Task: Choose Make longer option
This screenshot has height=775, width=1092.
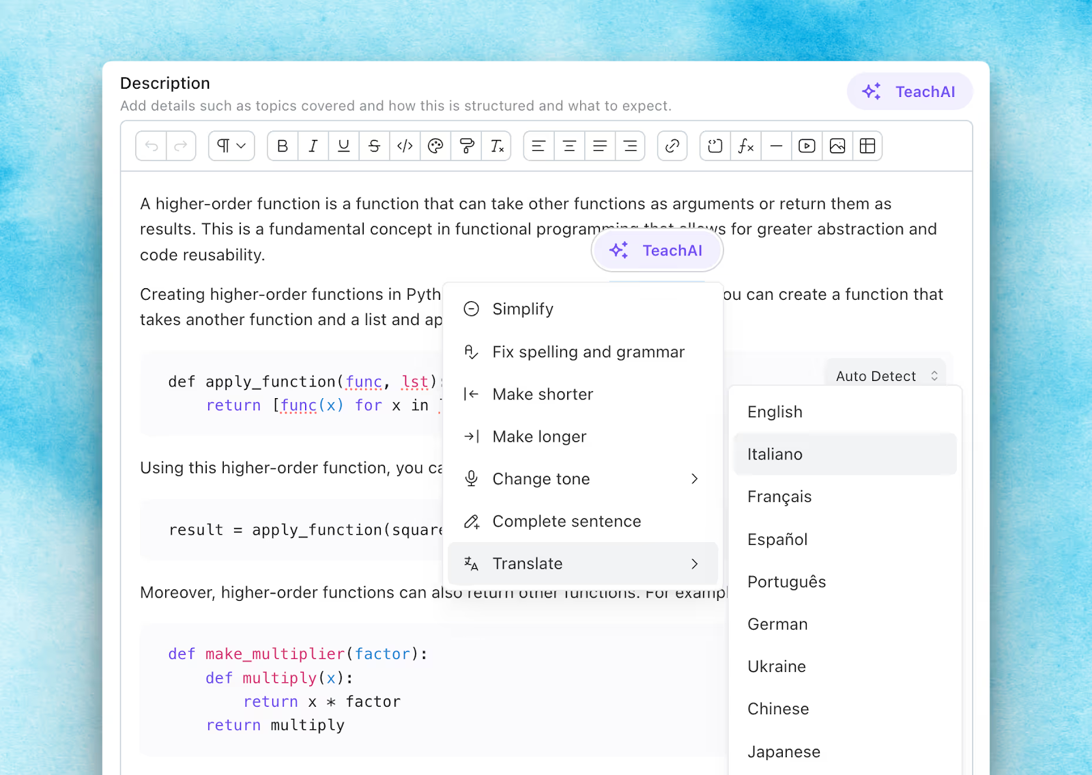Action: [583, 436]
